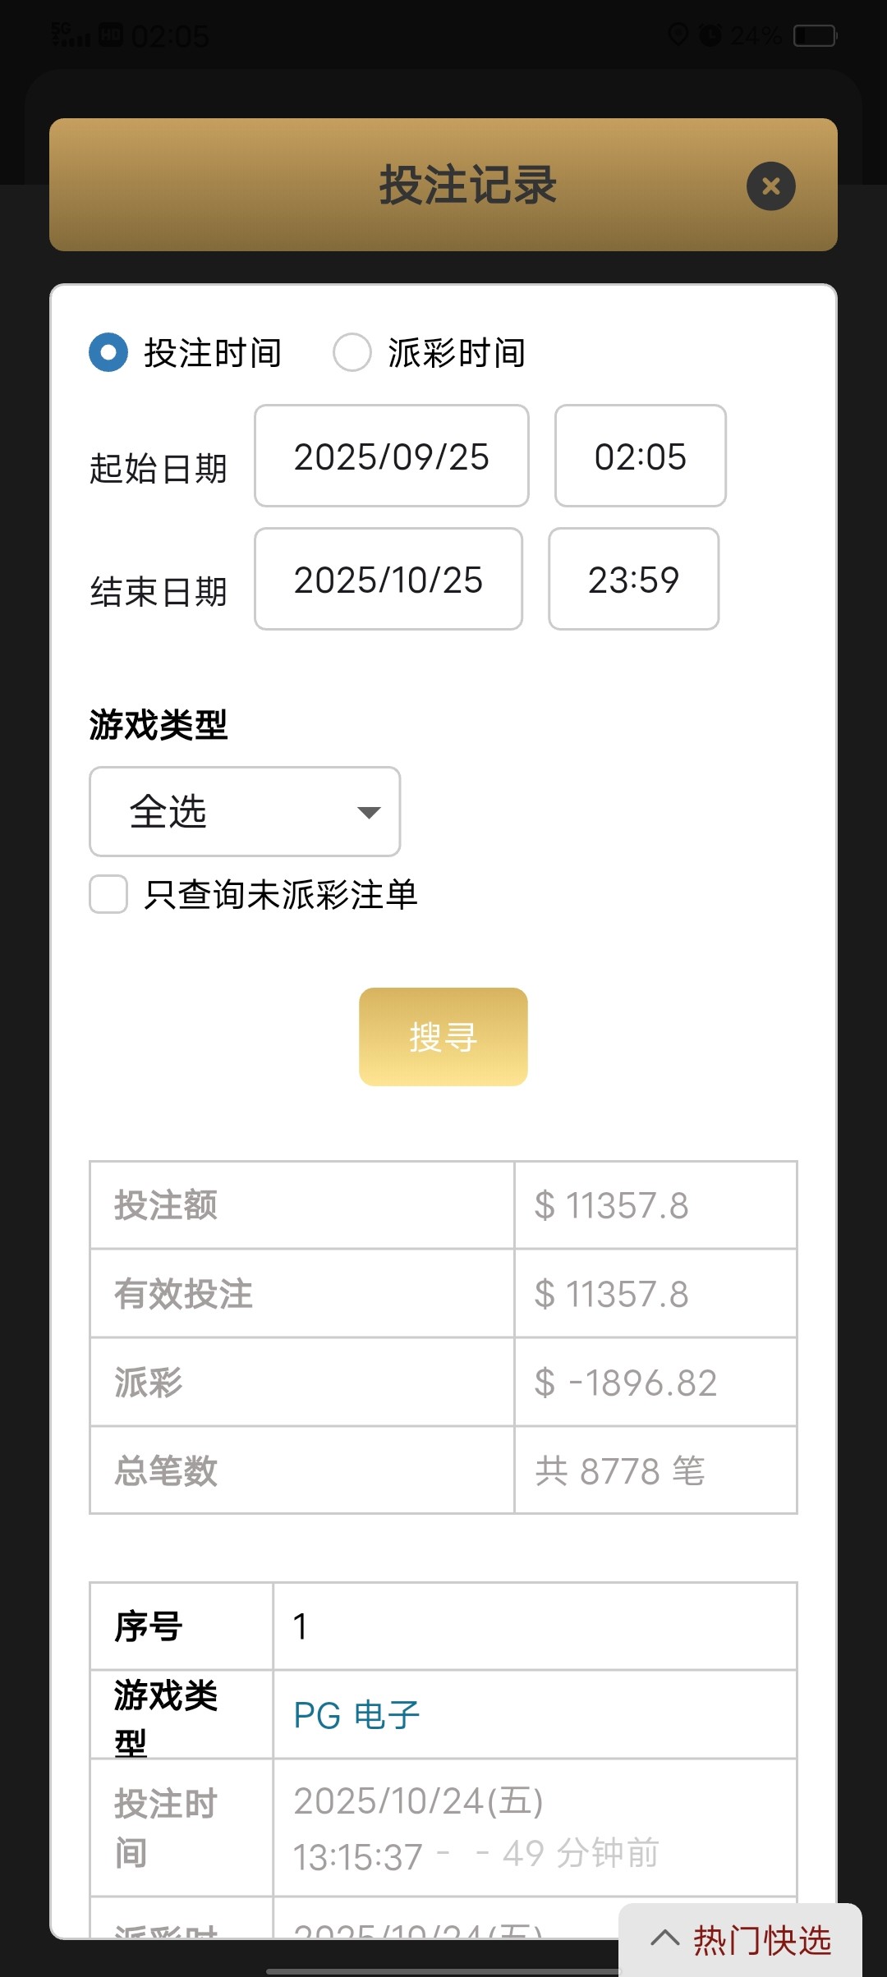
Task: Open the end date field 2025/10/25
Action: click(x=388, y=580)
